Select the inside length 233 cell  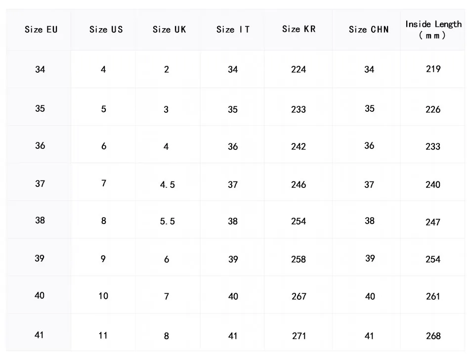coord(433,147)
